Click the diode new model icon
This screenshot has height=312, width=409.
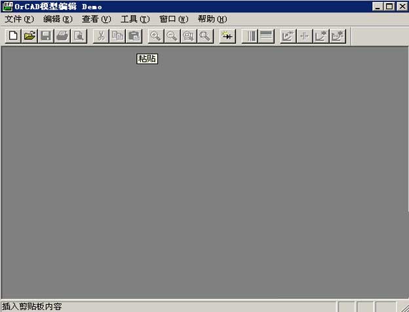[227, 36]
